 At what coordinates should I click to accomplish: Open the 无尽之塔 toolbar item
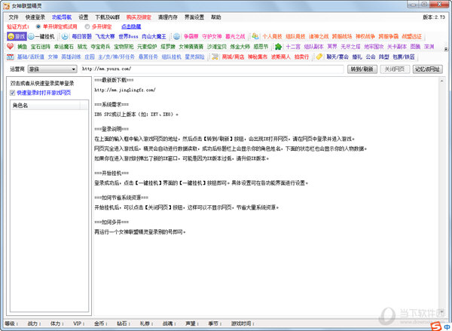pyautogui.click(x=350, y=47)
